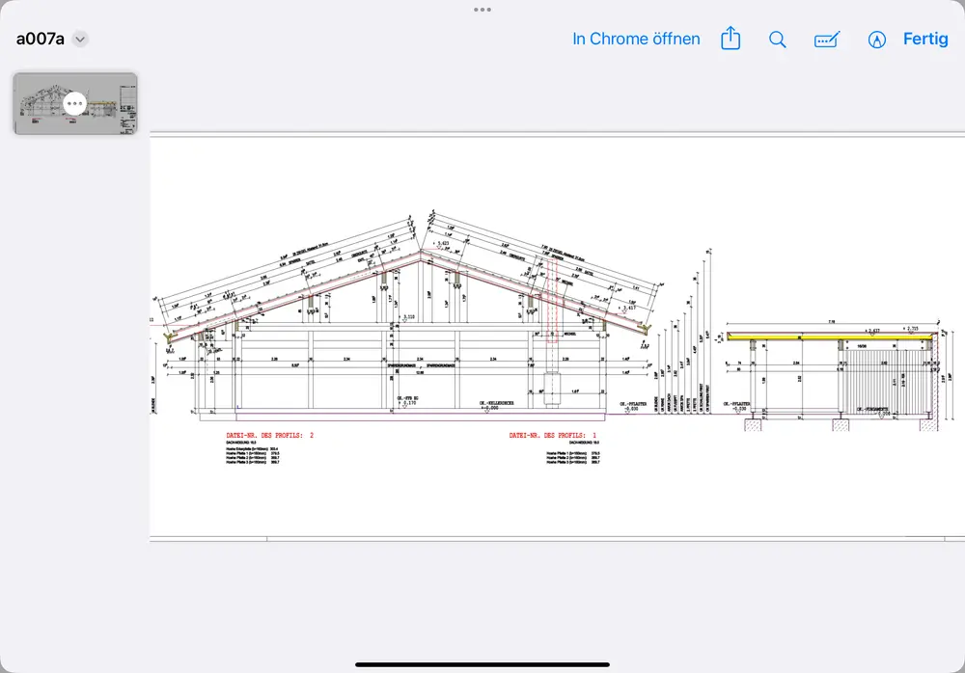Open search with the magnifying glass icon
Image resolution: width=965 pixels, height=673 pixels.
[777, 40]
